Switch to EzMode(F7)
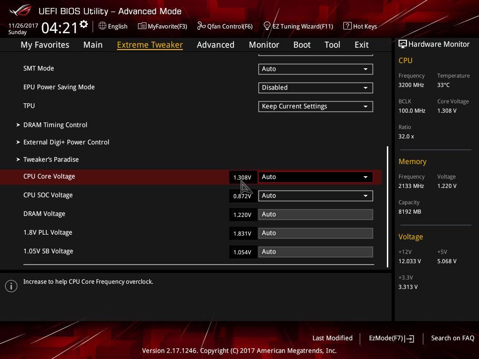Image resolution: width=479 pixels, height=359 pixels. coord(392,338)
